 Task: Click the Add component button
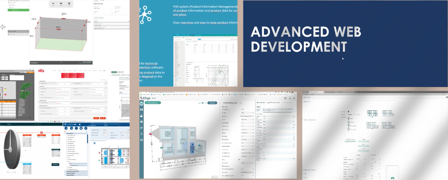(153, 103)
